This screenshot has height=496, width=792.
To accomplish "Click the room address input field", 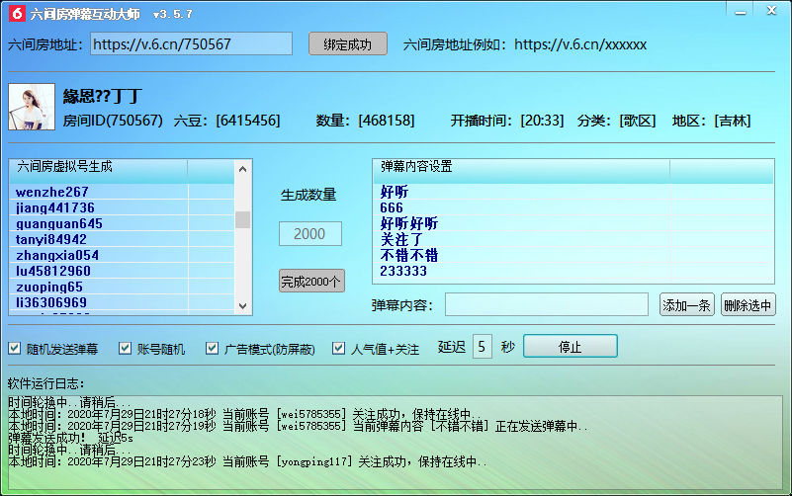I will pyautogui.click(x=192, y=43).
